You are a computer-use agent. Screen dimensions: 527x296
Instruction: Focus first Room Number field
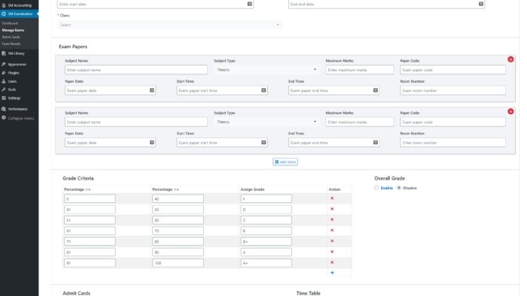tap(452, 90)
